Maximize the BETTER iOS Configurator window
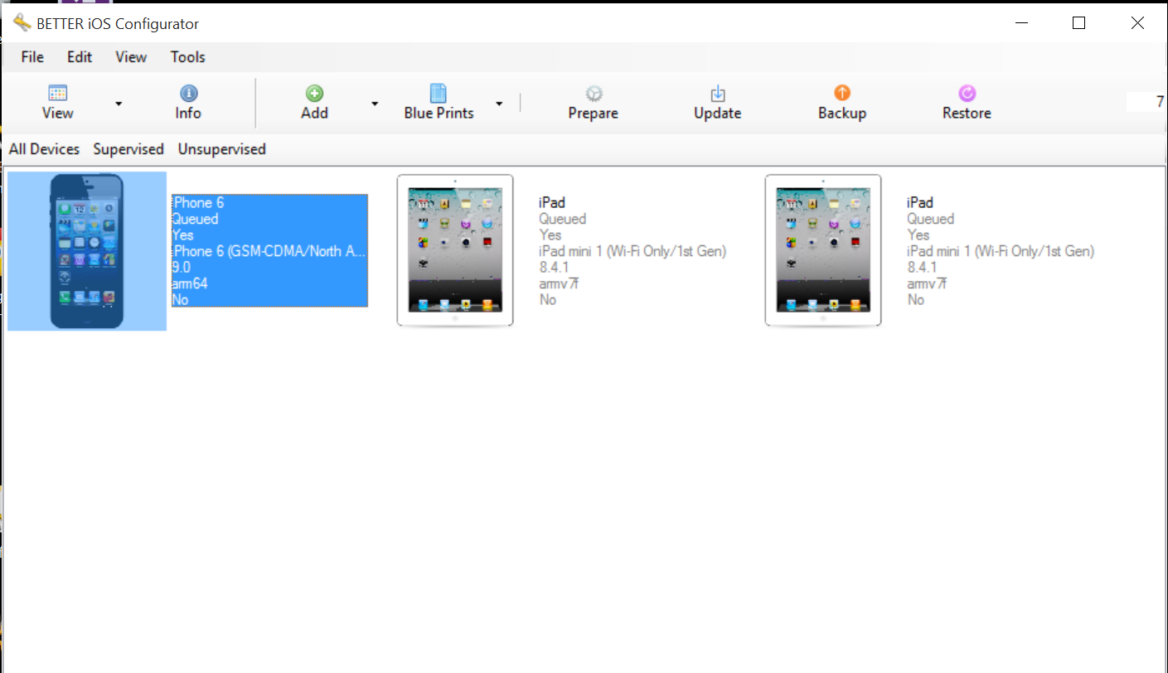Screen dimensions: 1168x673 (1078, 23)
